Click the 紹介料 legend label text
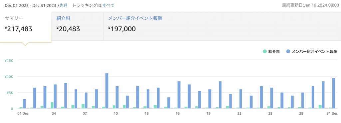Viewport: 341px width, 123px height. click(x=274, y=52)
